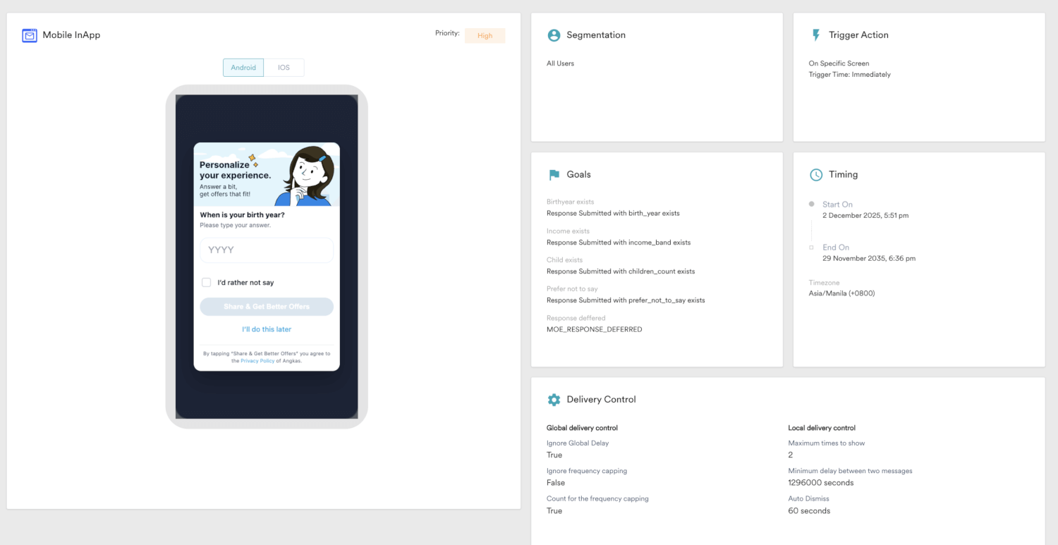This screenshot has width=1058, height=545.
Task: Click the YYYY birth year input field
Action: tap(266, 250)
